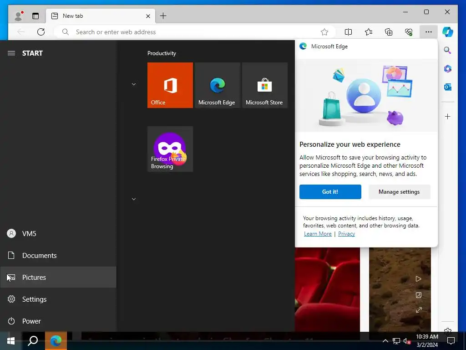466x350 pixels.
Task: Click the Windows Start button on taskbar
Action: 11,341
